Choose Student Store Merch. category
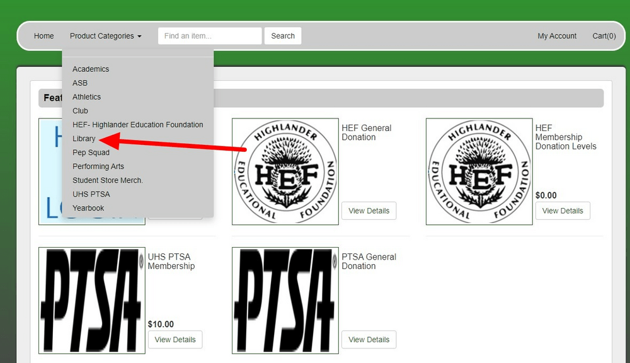The height and width of the screenshot is (363, 630). [x=108, y=180]
